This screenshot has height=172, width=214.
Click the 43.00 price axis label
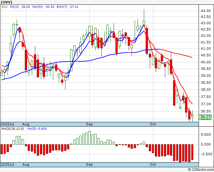click(x=206, y=23)
